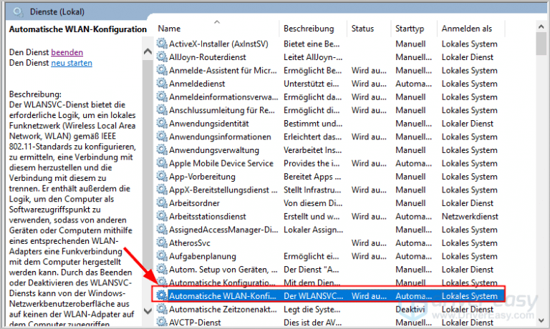Screen dimensions: 550x329
Task: Select the Apple Mobile Device Service gear icon
Action: pos(162,163)
